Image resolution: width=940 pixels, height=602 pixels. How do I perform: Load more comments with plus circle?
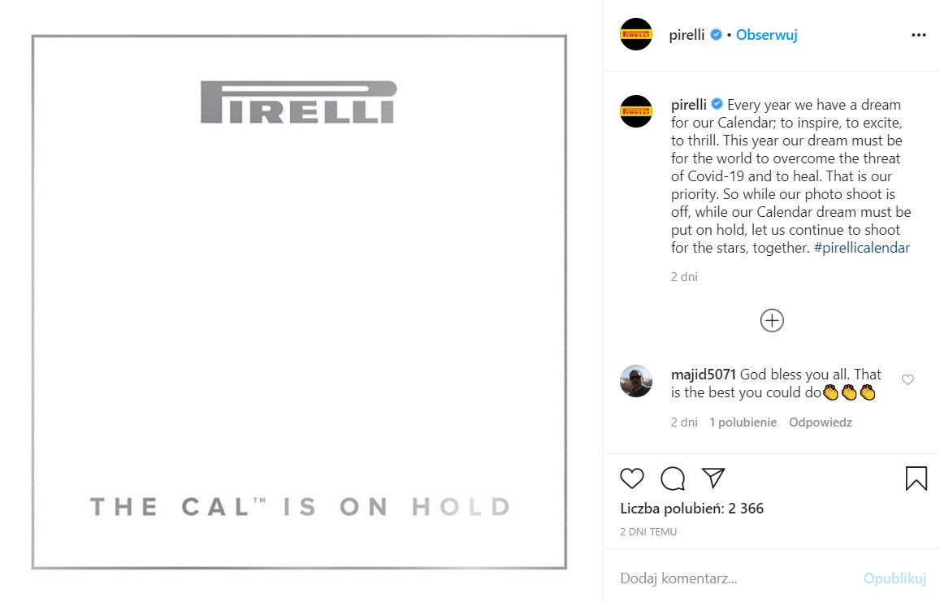tap(772, 320)
